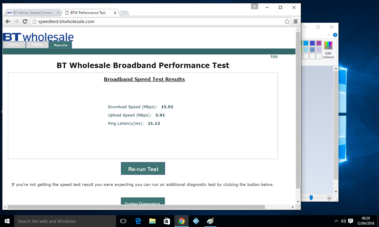This screenshot has width=379, height=227.
Task: Open the Testing tab on BT Wholesale page
Action: [x=37, y=45]
